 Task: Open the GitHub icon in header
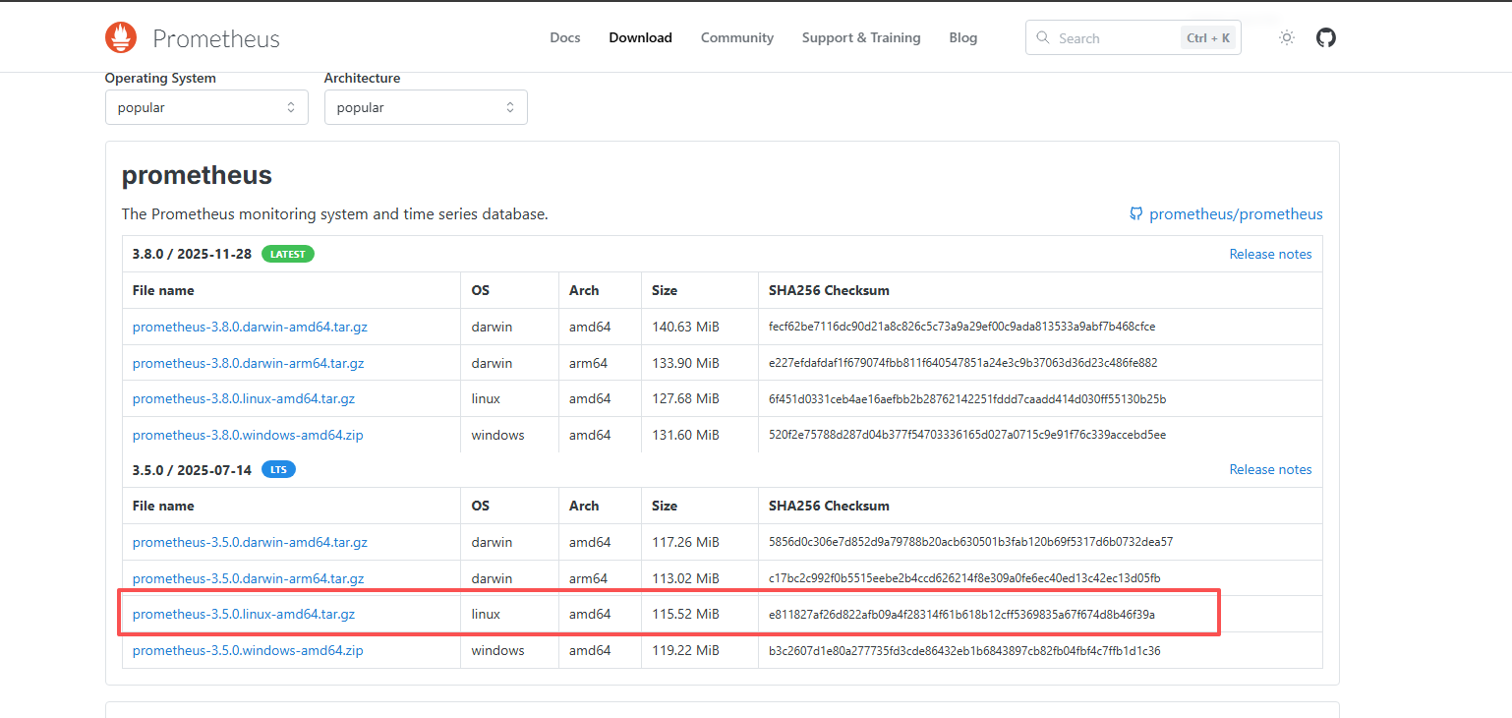point(1326,38)
